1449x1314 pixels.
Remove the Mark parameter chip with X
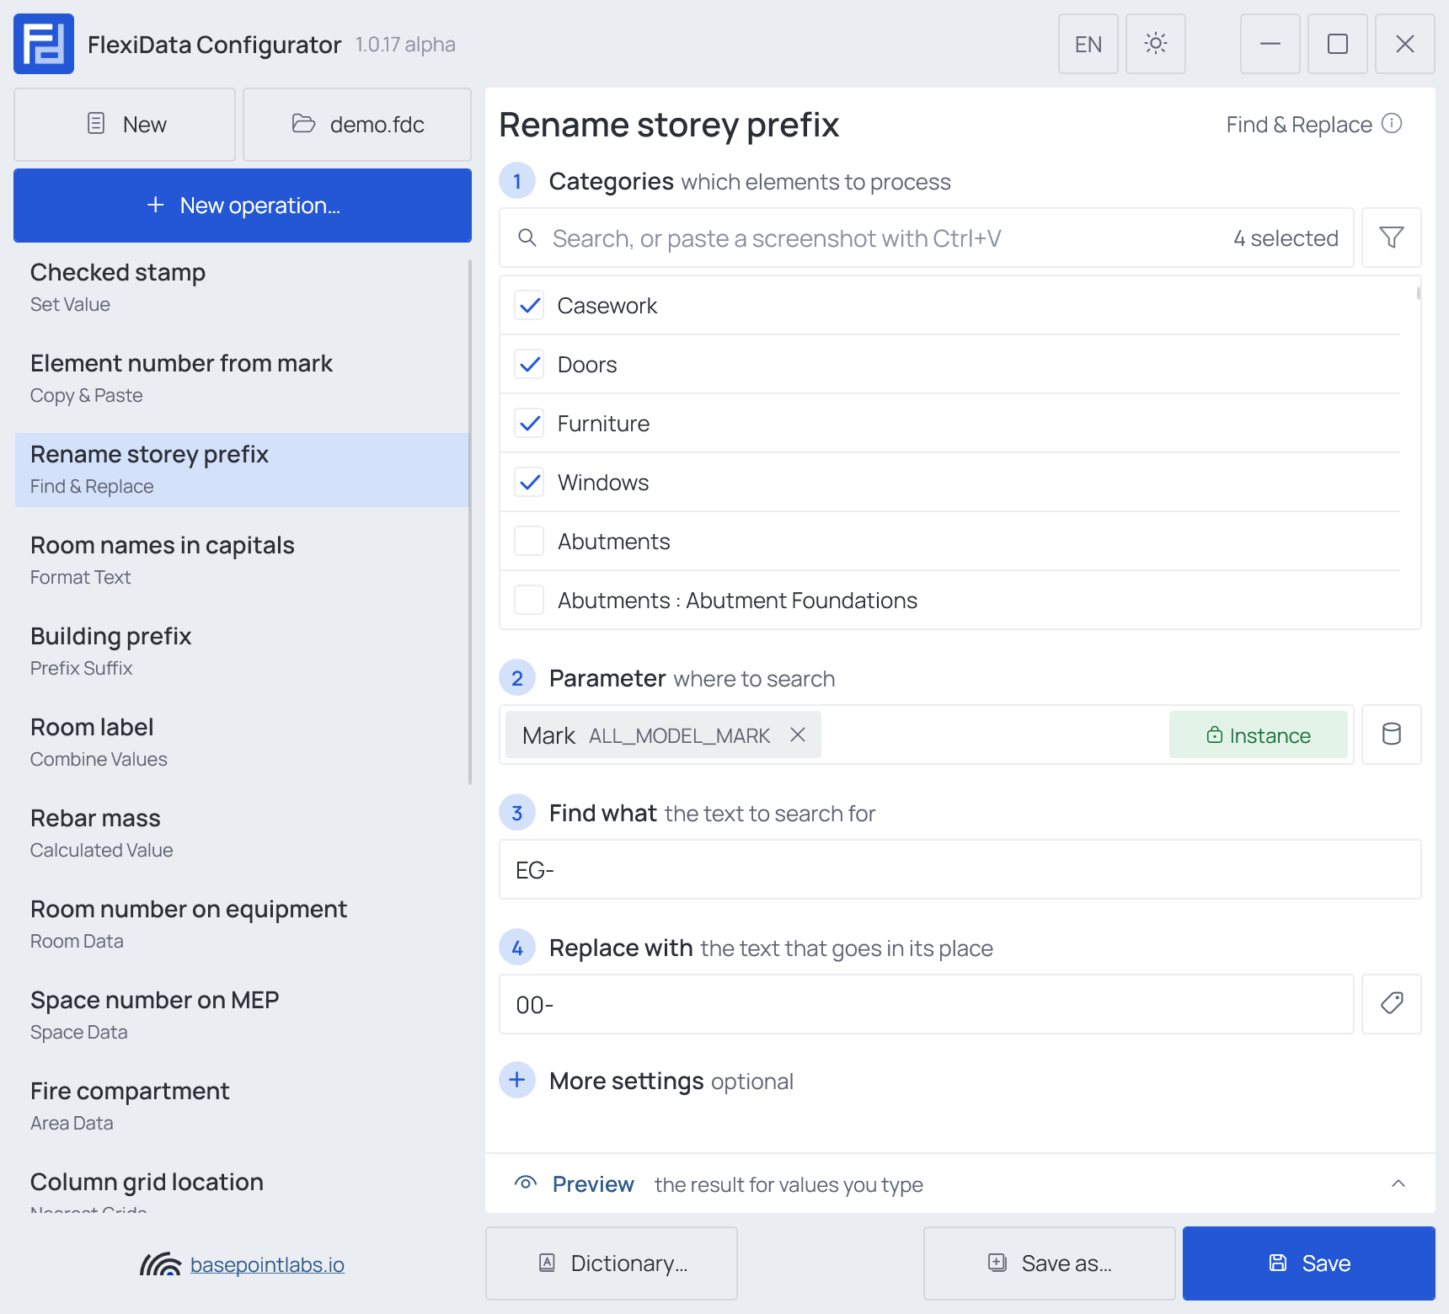(x=798, y=734)
